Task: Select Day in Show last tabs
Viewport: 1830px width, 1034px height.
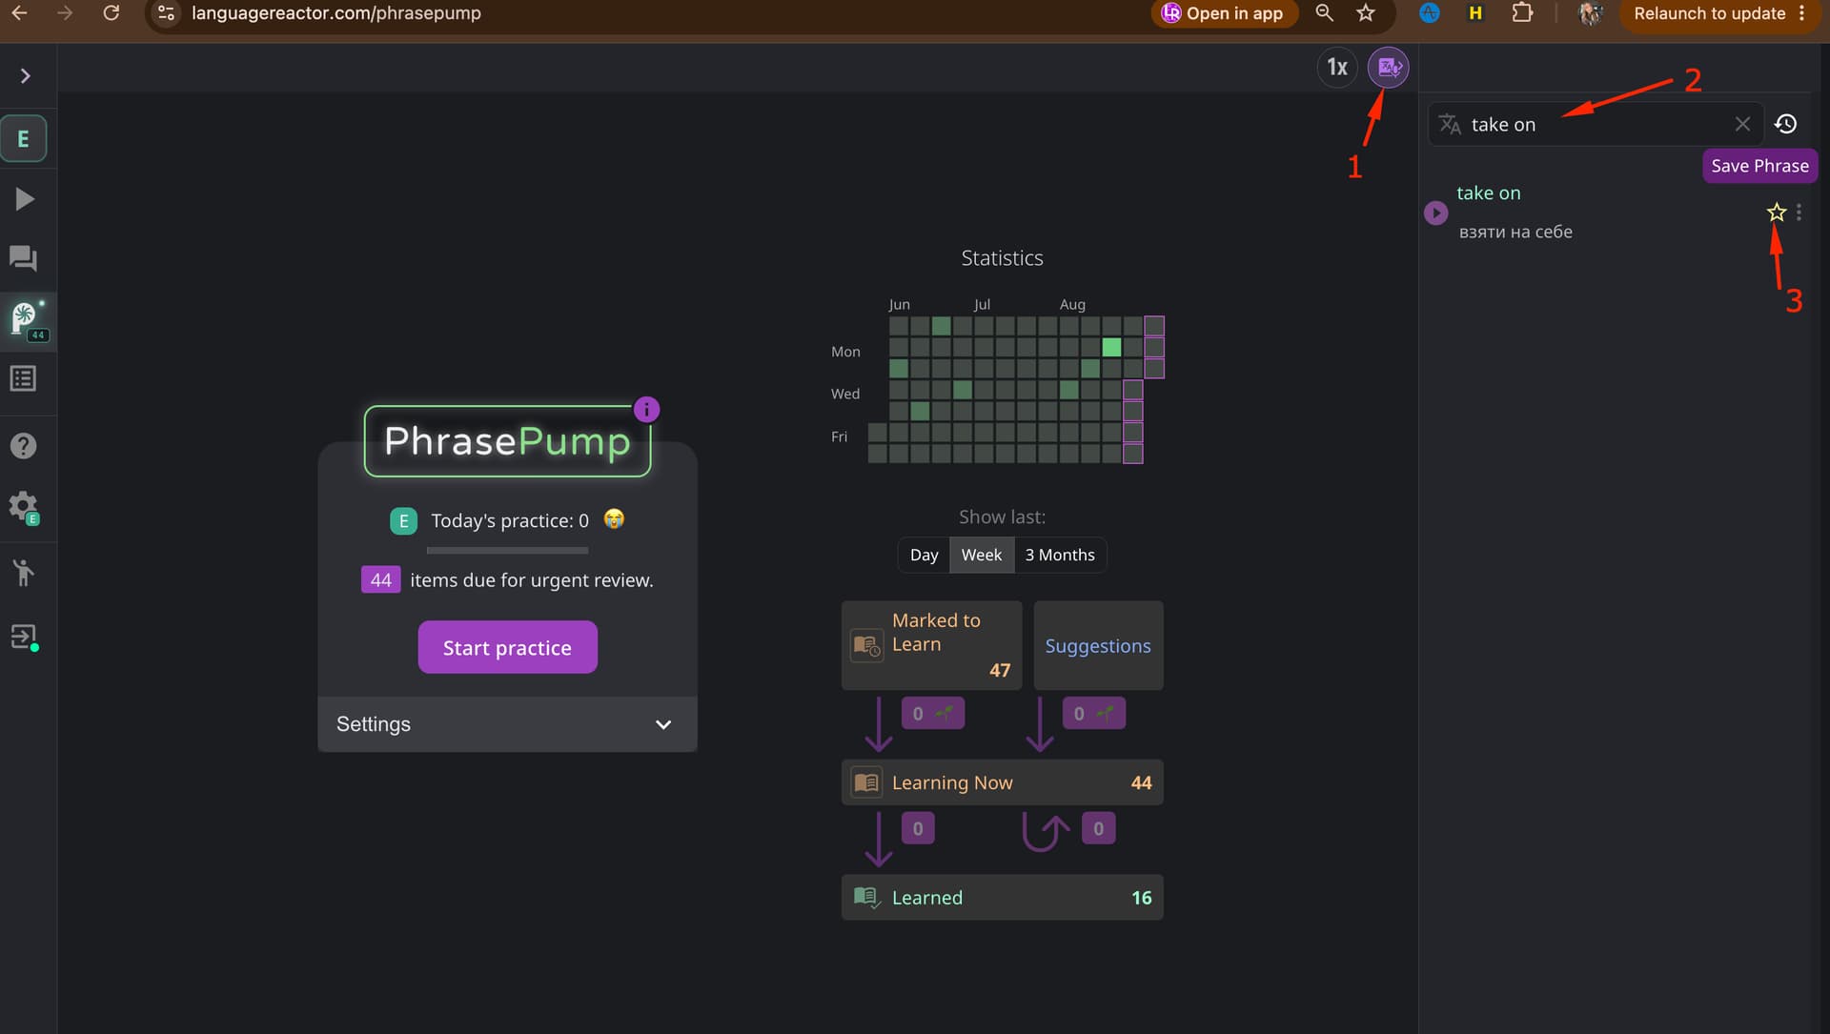Action: click(925, 555)
